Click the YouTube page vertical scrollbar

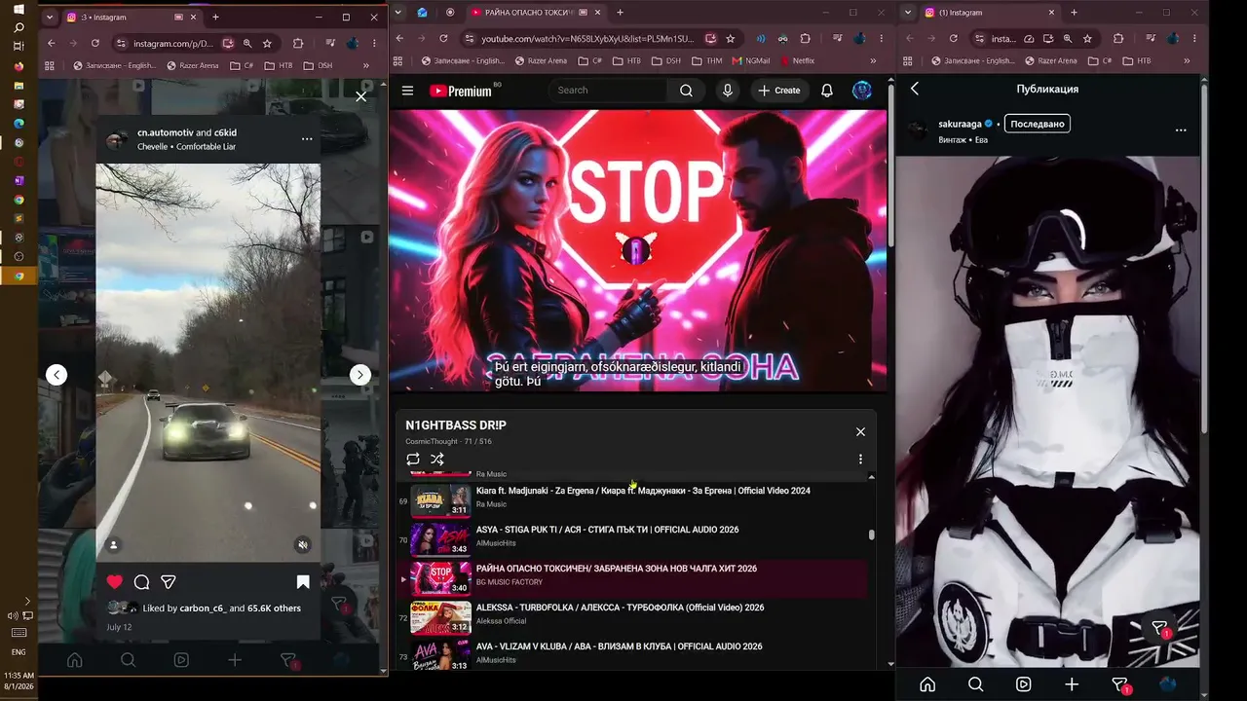point(890,166)
